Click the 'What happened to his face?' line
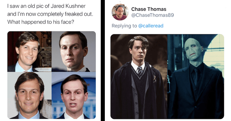Screen dimensions: 231x121 tap(41, 22)
